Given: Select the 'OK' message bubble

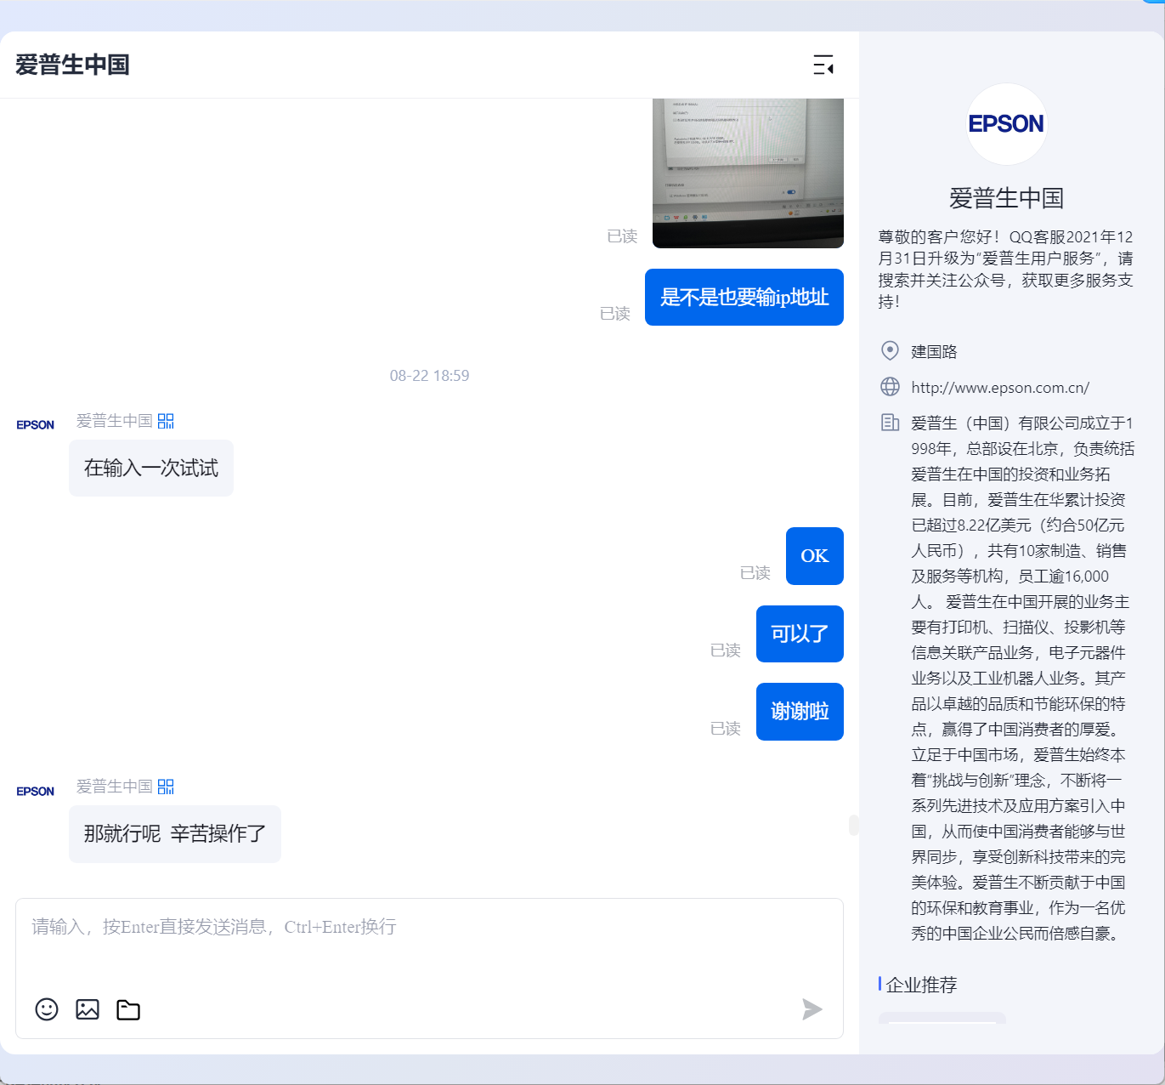Looking at the screenshot, I should point(815,556).
